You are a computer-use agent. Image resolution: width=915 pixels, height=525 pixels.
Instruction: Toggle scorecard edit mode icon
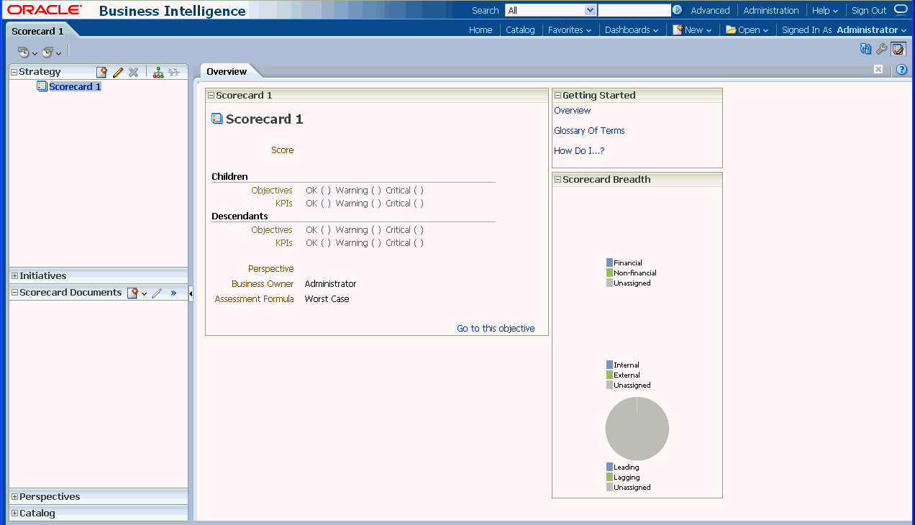(898, 49)
